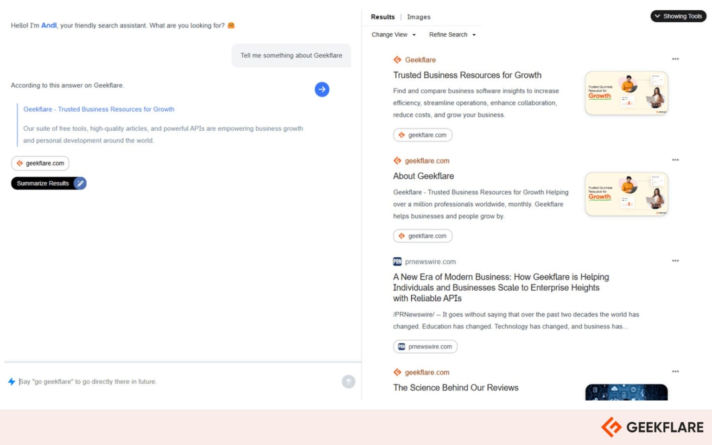712x445 pixels.
Task: Click the send arrow in the chat box
Action: click(x=348, y=381)
